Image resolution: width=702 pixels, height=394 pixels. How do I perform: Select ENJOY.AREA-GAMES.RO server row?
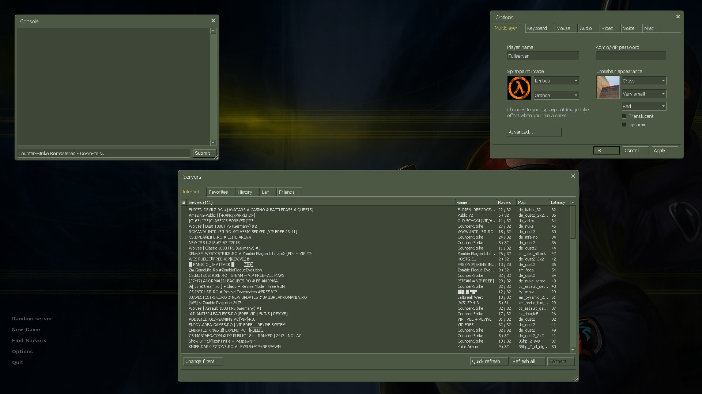pyautogui.click(x=375, y=325)
